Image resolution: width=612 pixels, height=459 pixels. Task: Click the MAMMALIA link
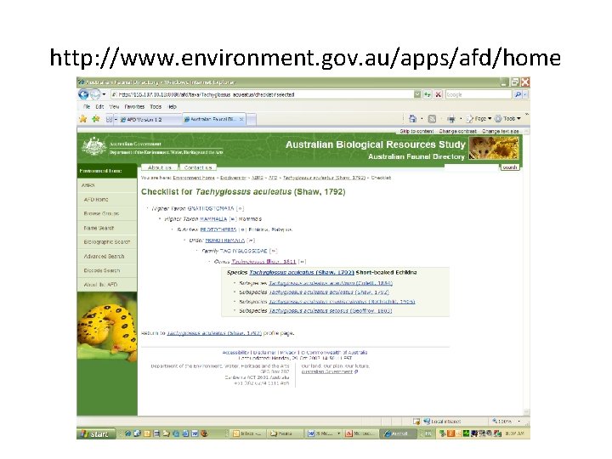pos(213,219)
